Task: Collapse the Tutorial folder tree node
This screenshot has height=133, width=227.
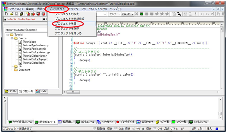Action: [x=8, y=34]
